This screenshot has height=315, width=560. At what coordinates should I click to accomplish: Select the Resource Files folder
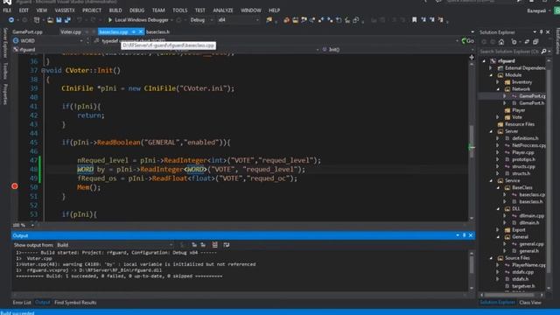(x=520, y=124)
